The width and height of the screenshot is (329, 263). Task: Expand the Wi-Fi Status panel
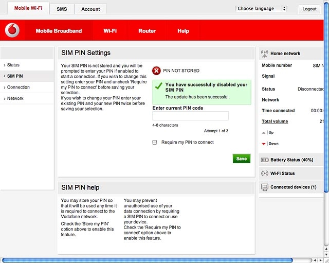(x=291, y=173)
